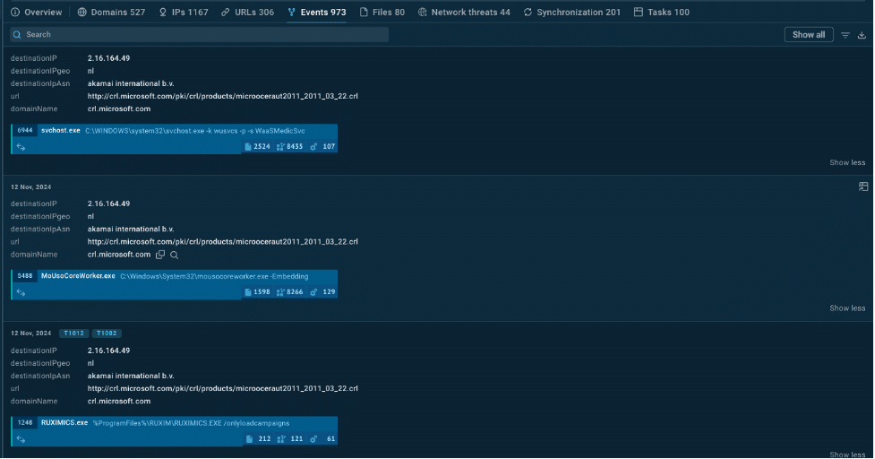
Task: Go to the Files 80 tab
Action: [382, 13]
